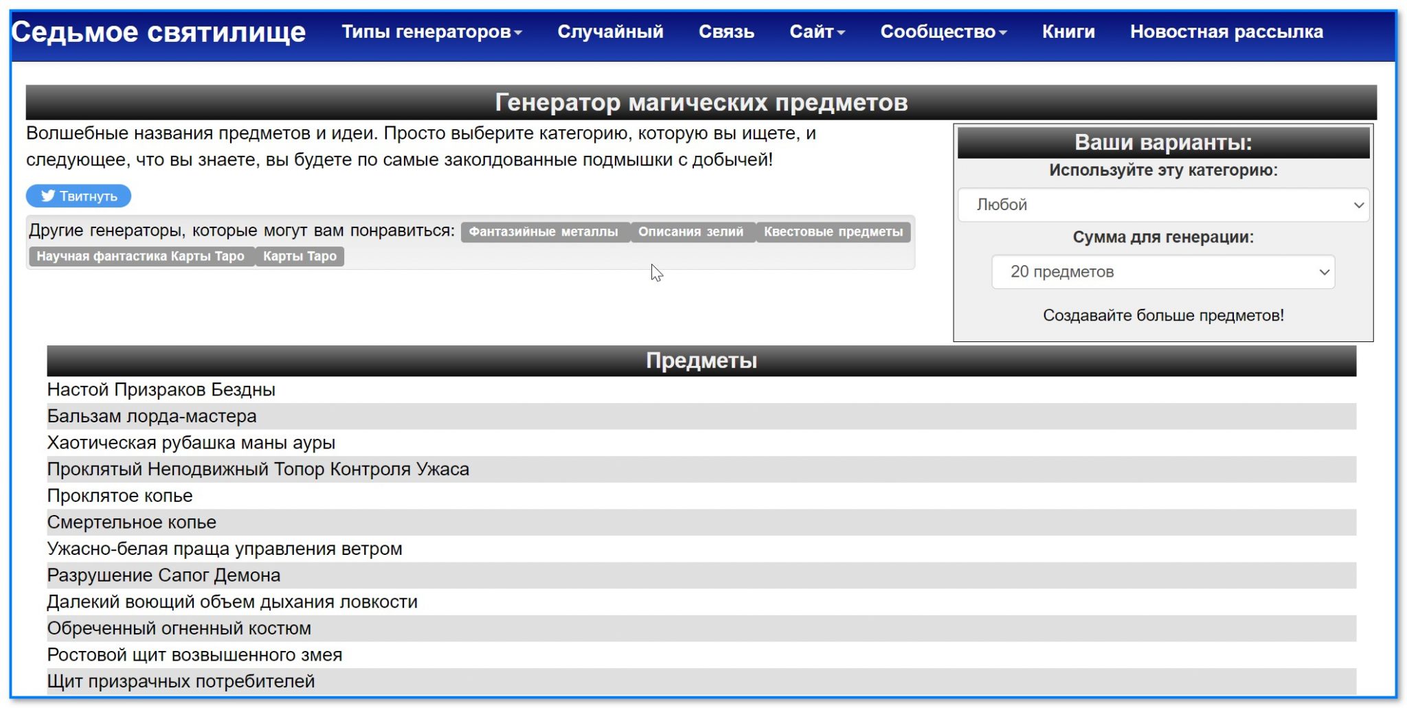Open the Случайный nav item

pyautogui.click(x=610, y=32)
